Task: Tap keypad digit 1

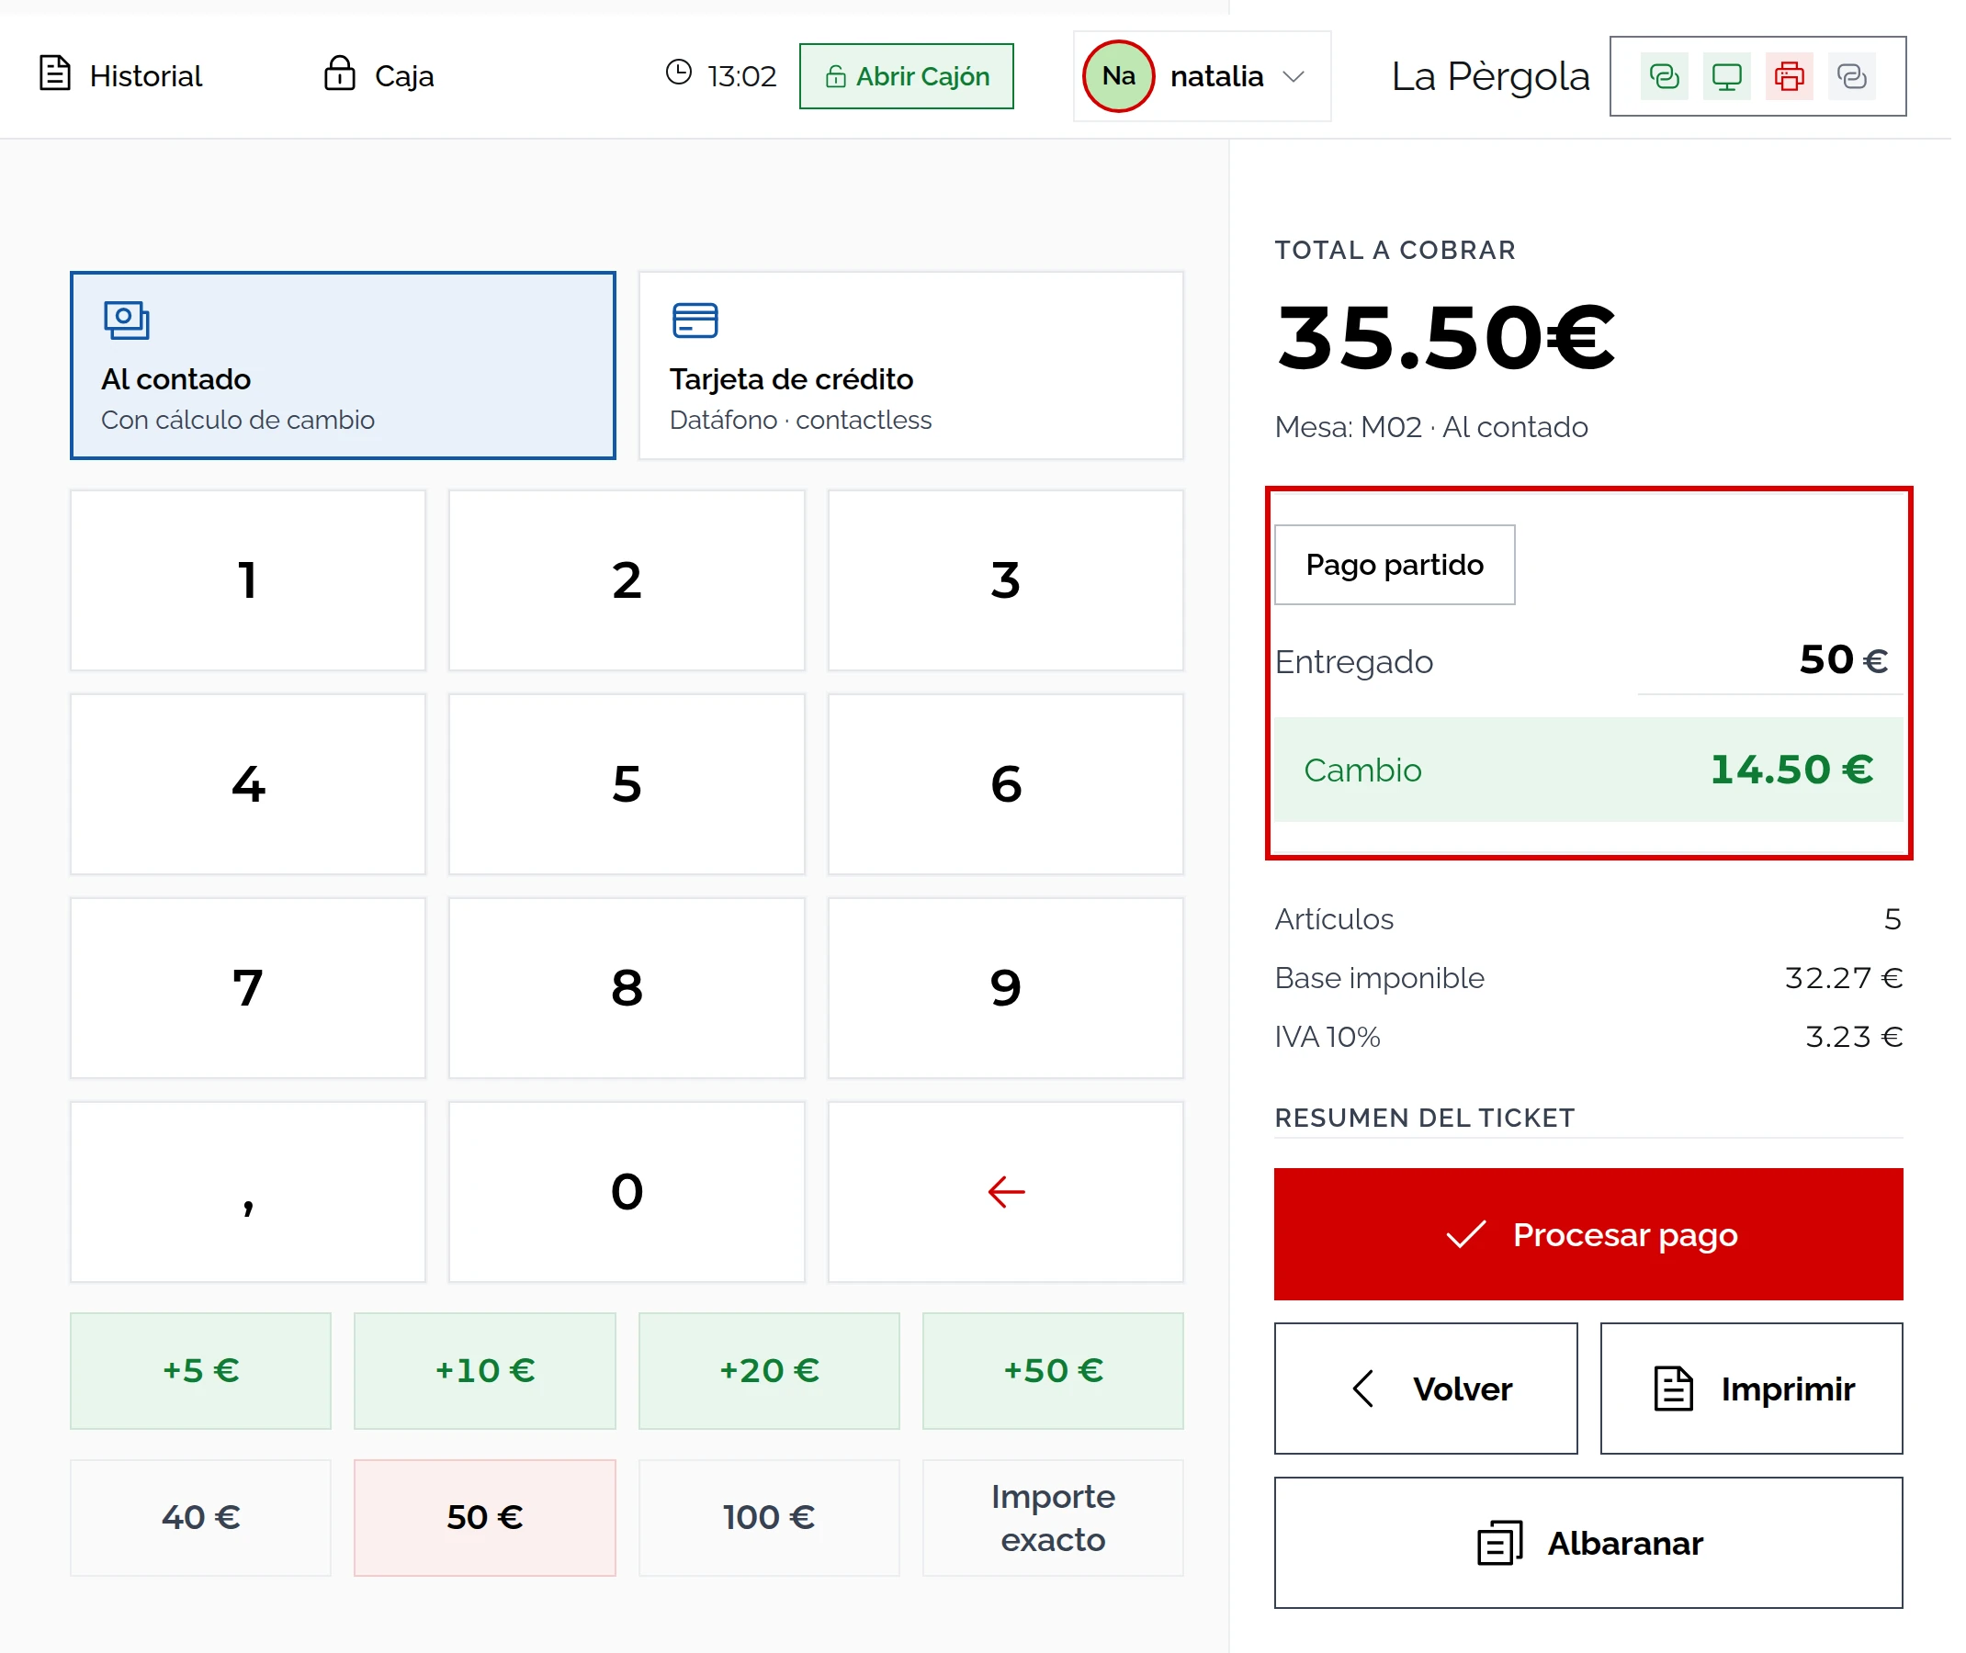Action: [248, 581]
